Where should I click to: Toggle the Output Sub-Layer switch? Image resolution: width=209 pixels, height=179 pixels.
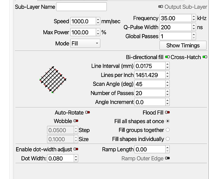(x=161, y=6)
